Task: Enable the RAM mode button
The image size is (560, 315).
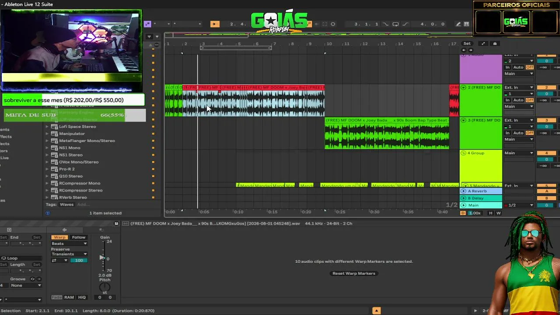Action: [x=69, y=297]
